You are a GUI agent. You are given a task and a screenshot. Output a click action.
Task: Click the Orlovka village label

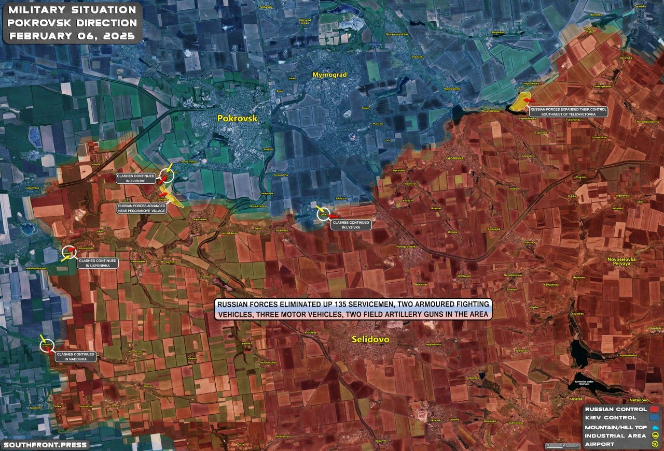coord(453,231)
